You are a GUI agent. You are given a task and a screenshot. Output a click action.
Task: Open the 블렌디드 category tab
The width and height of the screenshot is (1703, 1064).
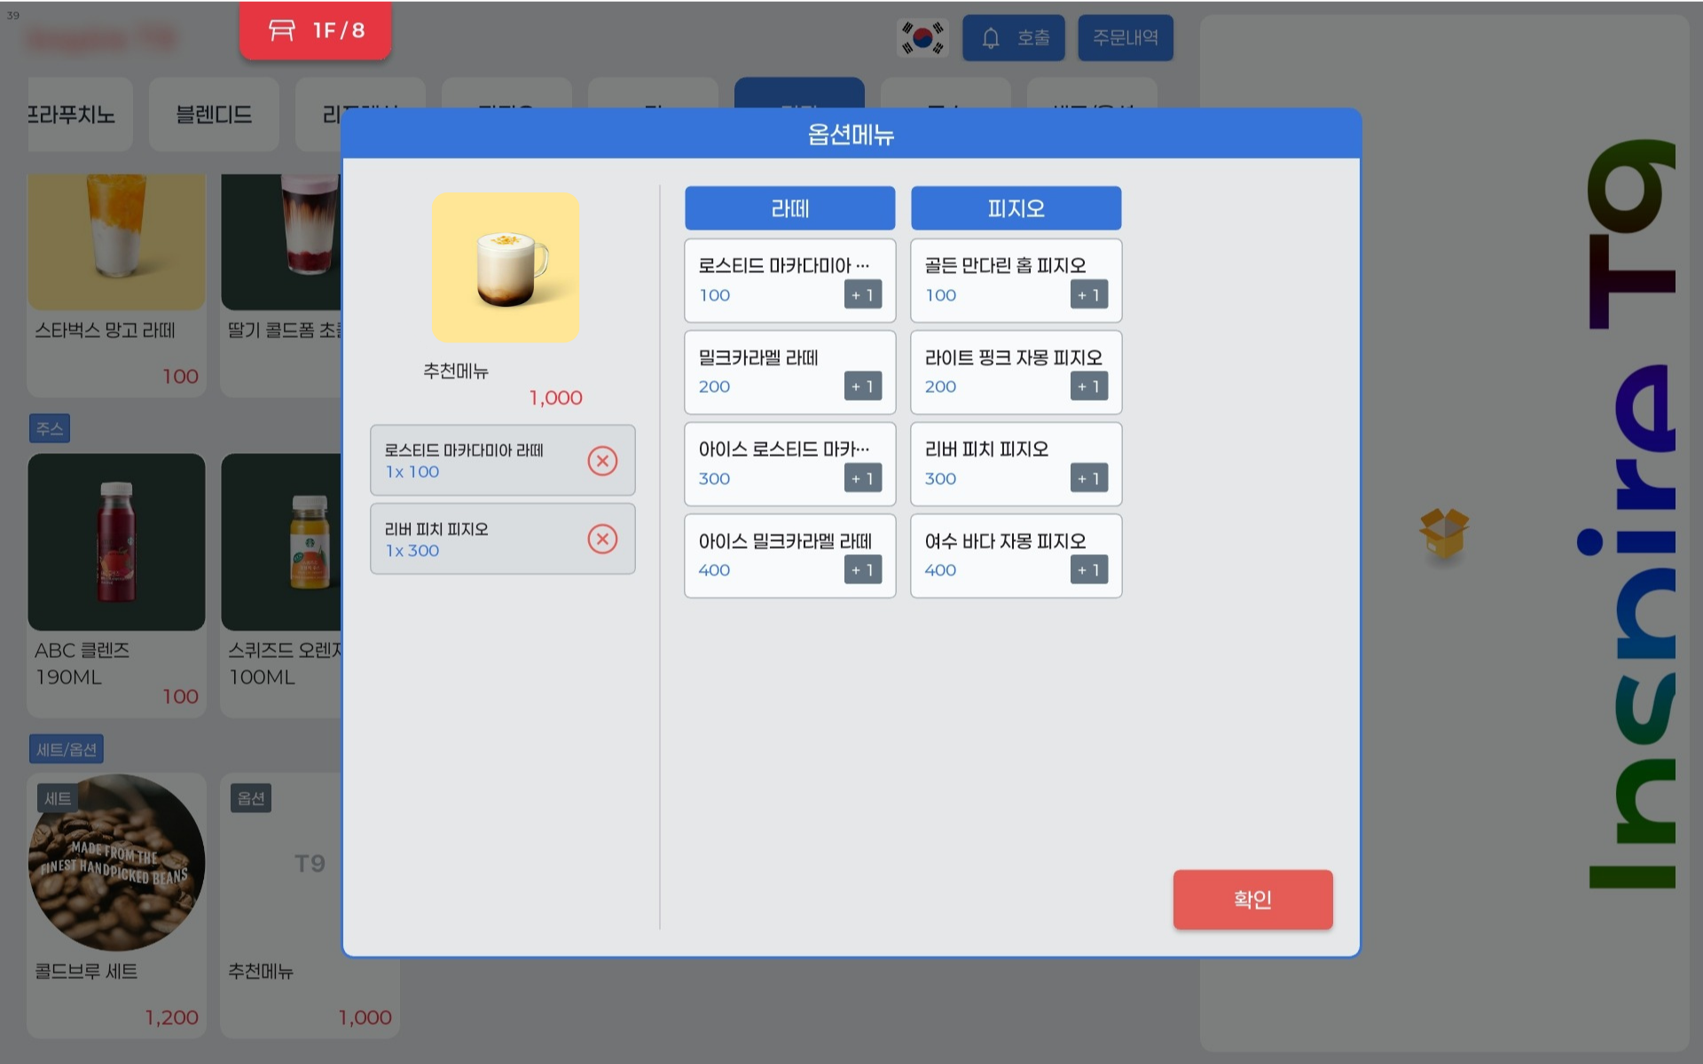tap(214, 114)
